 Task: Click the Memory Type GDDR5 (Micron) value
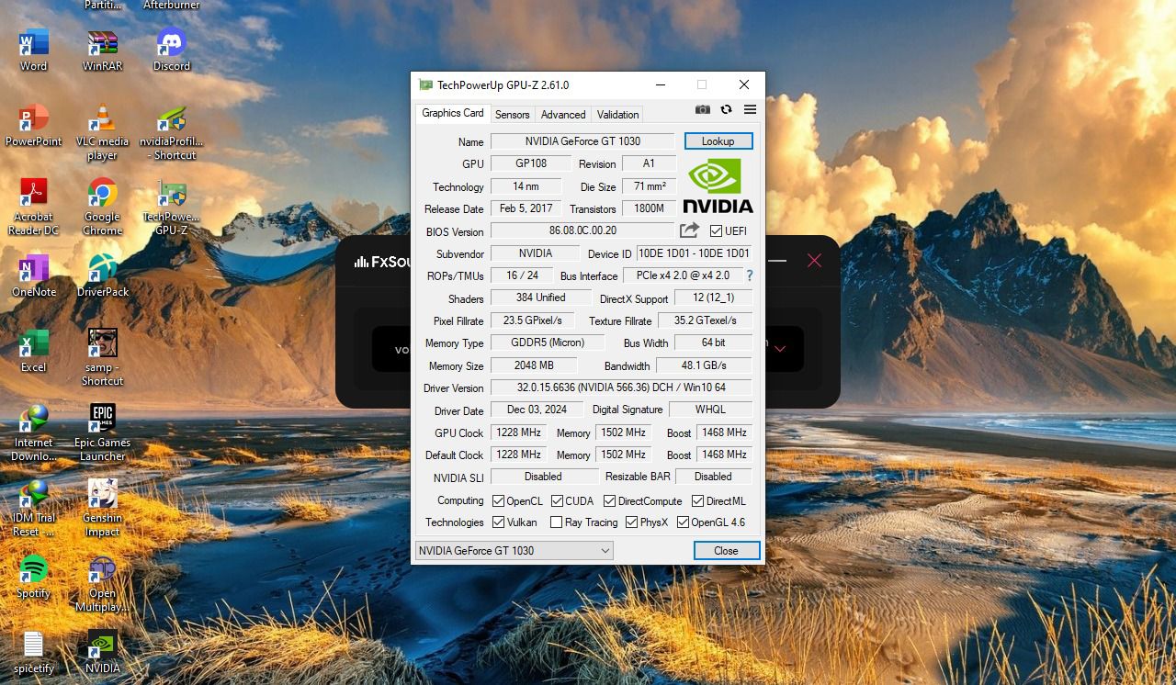tap(548, 342)
